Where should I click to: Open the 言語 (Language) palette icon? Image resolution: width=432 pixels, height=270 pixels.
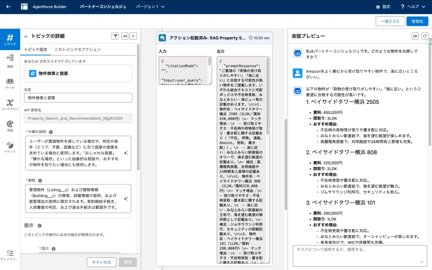click(10, 126)
